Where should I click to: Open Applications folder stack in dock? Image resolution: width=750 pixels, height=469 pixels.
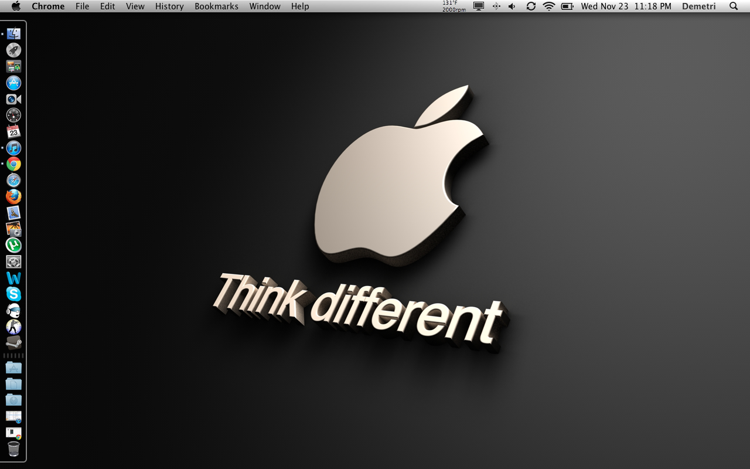coord(13,368)
